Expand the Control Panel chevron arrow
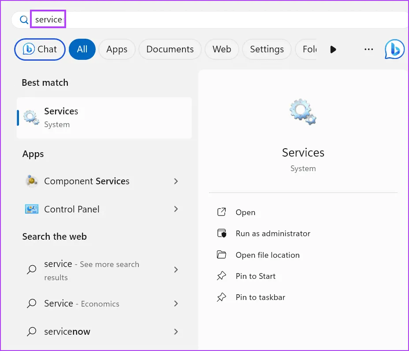The image size is (409, 351). coord(176,209)
